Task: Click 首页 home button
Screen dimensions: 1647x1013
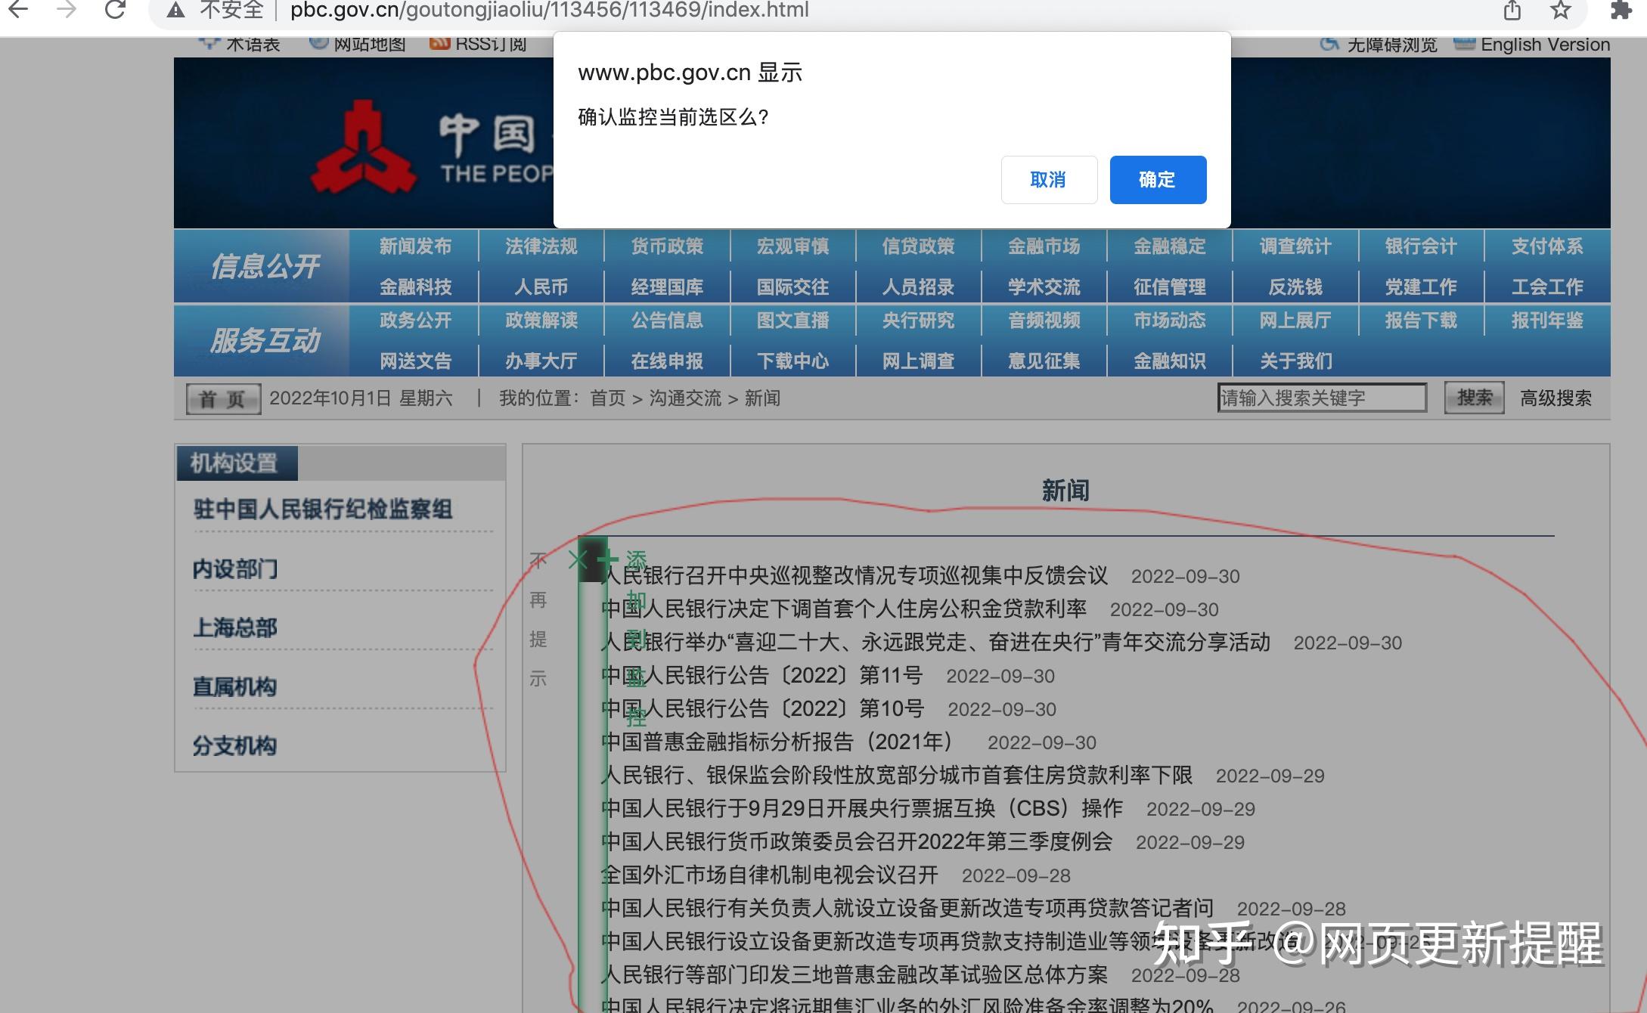Action: pyautogui.click(x=223, y=398)
